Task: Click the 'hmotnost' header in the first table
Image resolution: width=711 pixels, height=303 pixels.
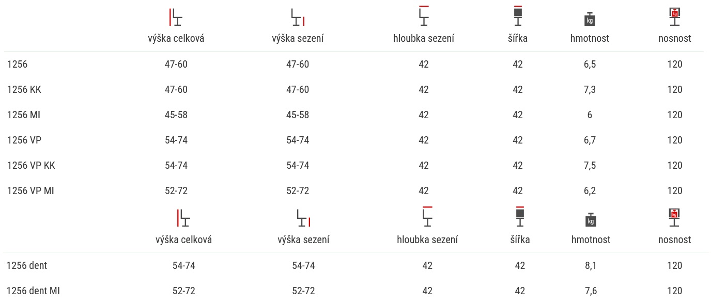Action: tap(590, 39)
